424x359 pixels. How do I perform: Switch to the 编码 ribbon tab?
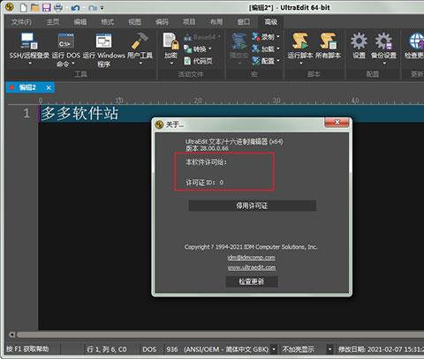tap(162, 22)
